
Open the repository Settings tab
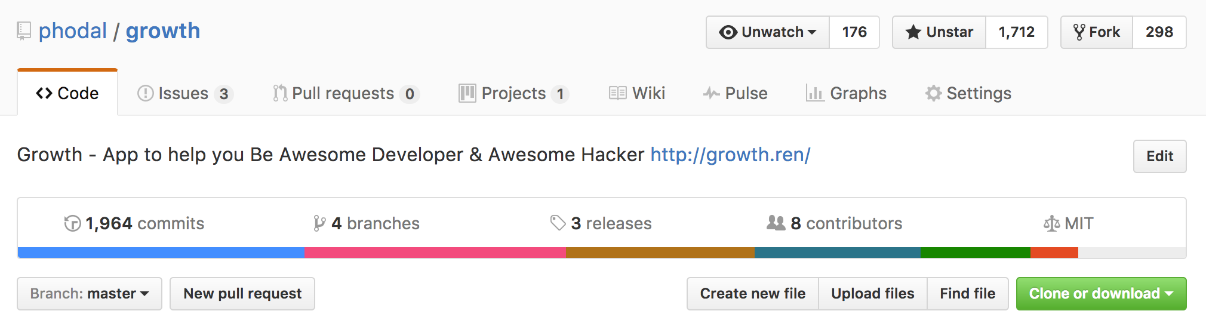(968, 94)
